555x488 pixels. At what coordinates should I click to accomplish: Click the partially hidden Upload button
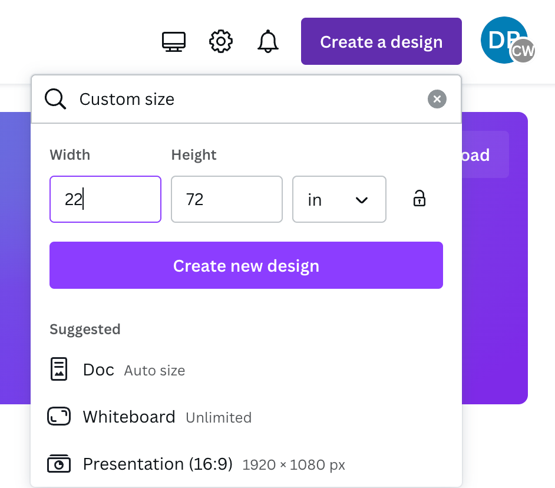pos(484,155)
